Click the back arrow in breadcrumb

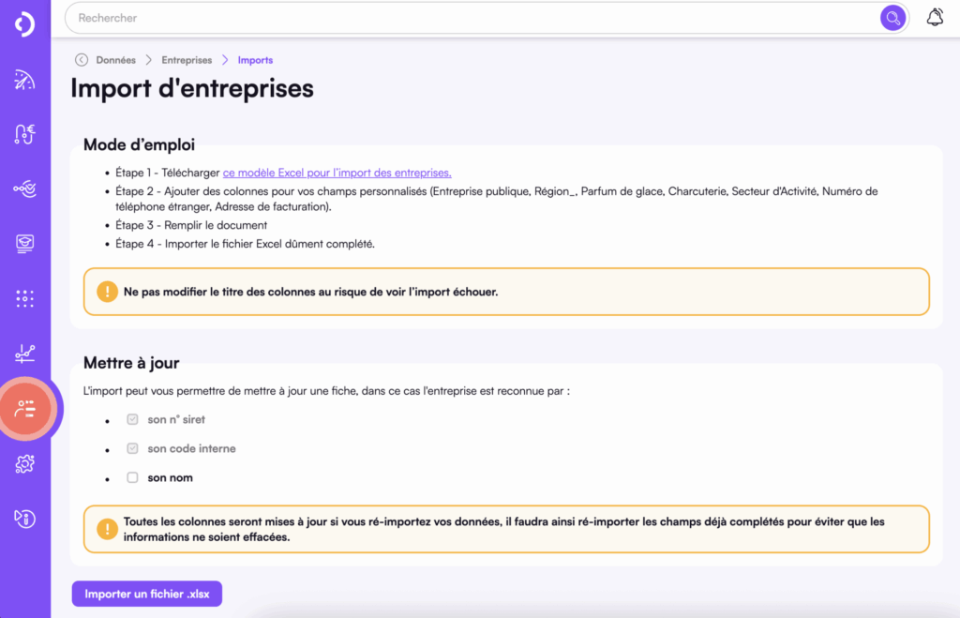(82, 60)
